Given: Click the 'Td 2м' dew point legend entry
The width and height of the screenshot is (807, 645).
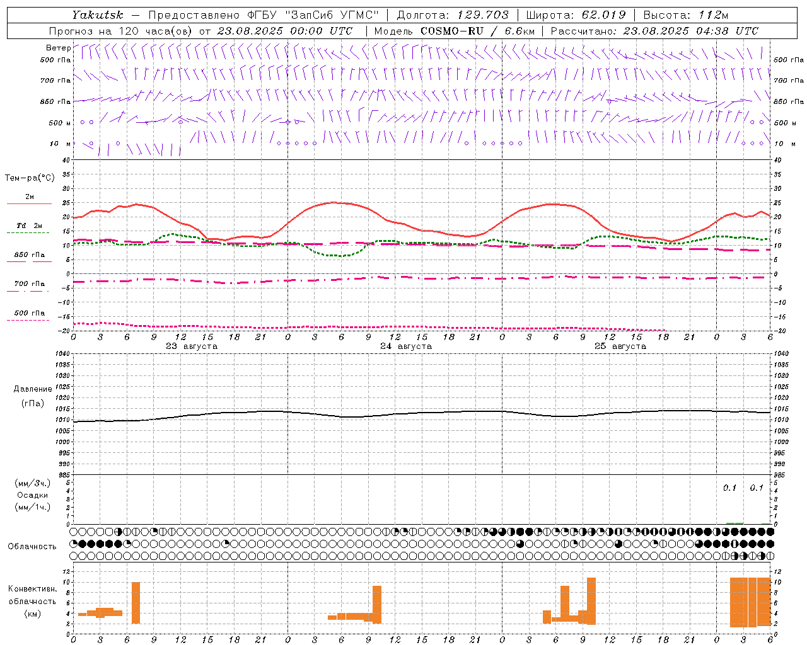Looking at the screenshot, I should point(30,225).
